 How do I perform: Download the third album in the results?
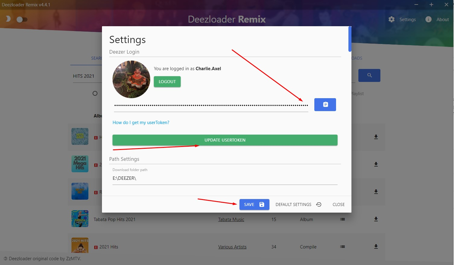tap(376, 192)
